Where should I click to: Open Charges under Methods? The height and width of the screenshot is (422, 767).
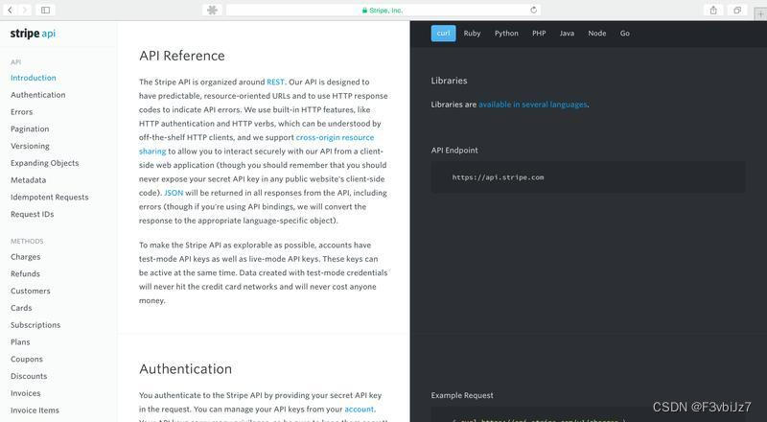point(26,257)
